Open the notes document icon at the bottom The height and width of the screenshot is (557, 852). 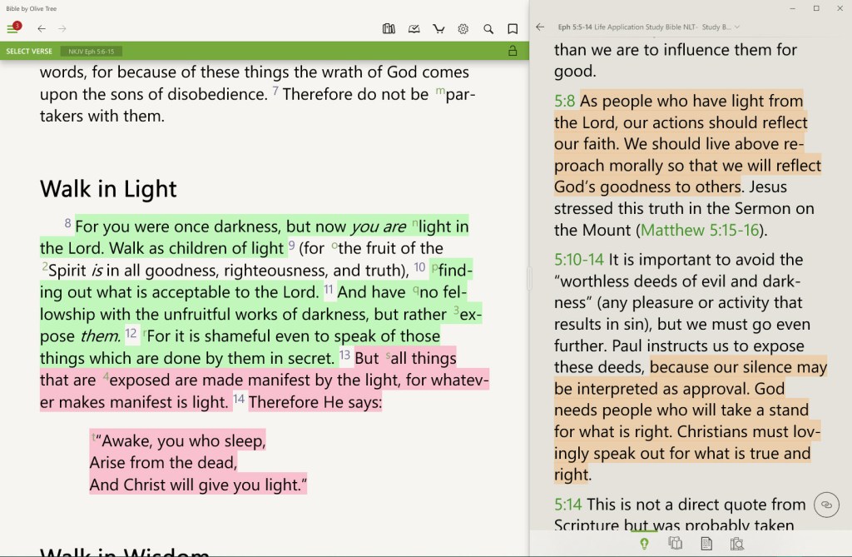point(706,543)
